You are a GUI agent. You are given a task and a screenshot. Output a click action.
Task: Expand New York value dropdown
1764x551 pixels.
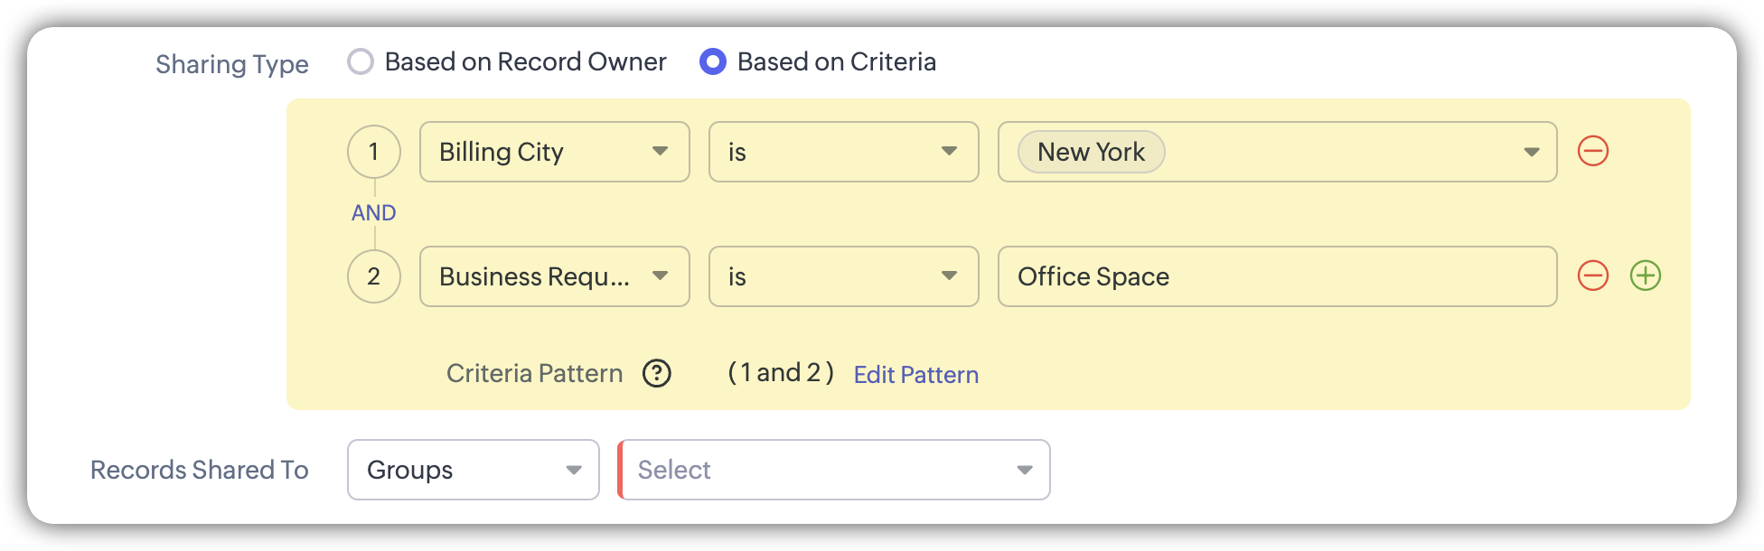(1531, 152)
